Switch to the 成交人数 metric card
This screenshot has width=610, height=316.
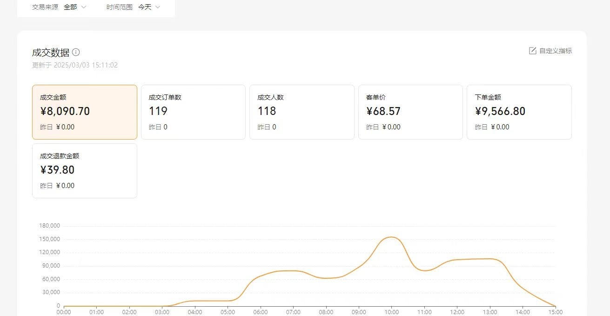tap(302, 112)
